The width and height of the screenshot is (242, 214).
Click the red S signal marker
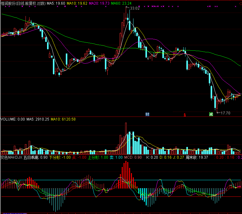[184, 115]
